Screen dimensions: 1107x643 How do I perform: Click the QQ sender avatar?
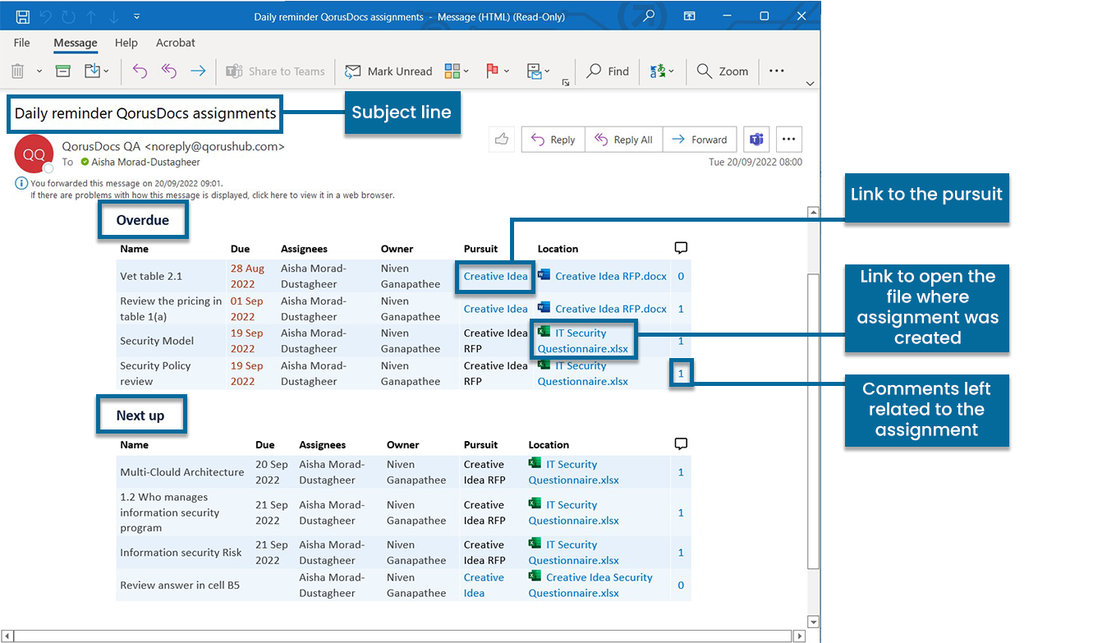point(34,154)
